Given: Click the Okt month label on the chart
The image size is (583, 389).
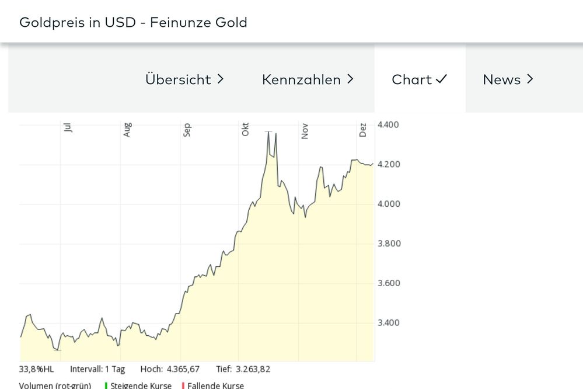Looking at the screenshot, I should (245, 130).
